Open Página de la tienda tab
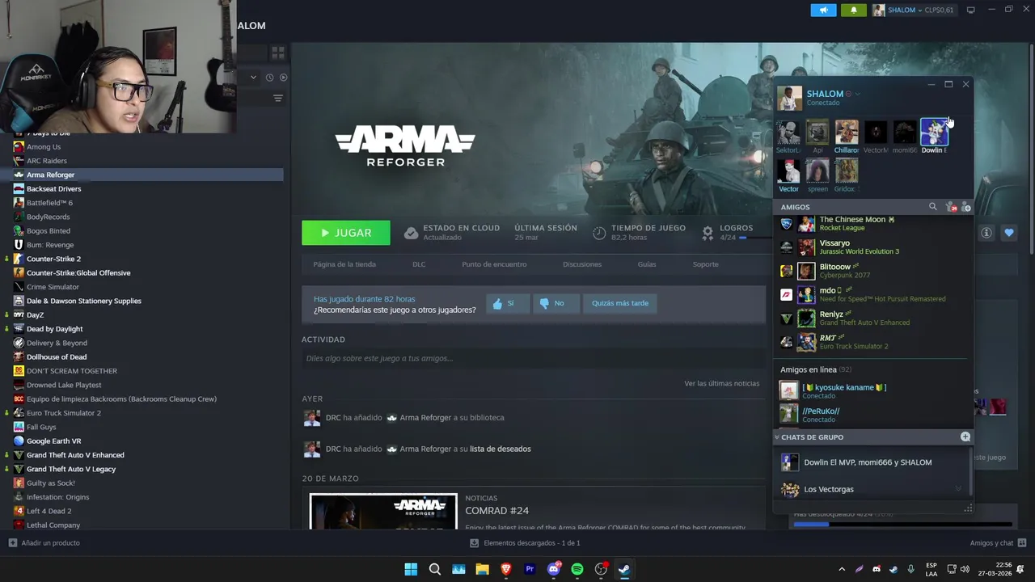Viewport: 1035px width, 582px height. click(344, 264)
